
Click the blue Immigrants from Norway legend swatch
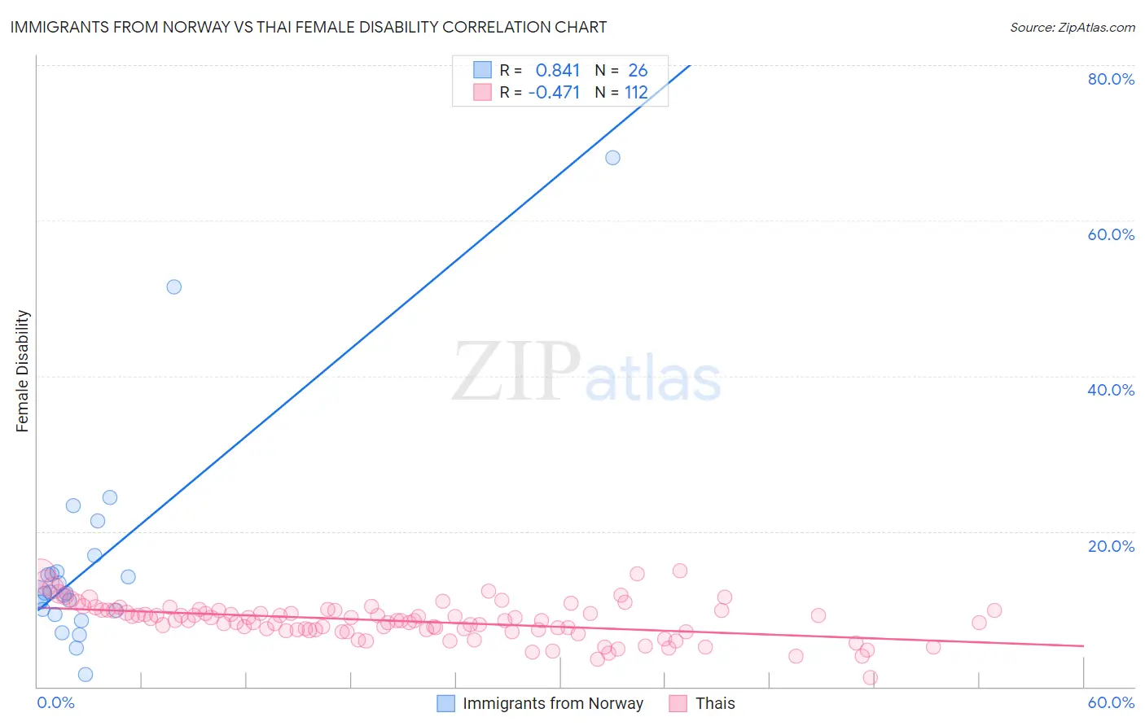(445, 703)
